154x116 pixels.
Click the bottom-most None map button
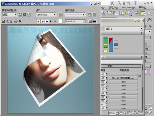click(123, 108)
